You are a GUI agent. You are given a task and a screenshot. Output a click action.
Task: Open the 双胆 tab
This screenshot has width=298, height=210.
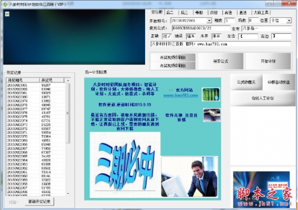pos(214,12)
